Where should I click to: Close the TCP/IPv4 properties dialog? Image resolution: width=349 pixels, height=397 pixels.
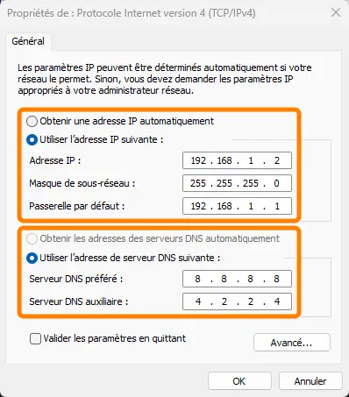point(336,13)
